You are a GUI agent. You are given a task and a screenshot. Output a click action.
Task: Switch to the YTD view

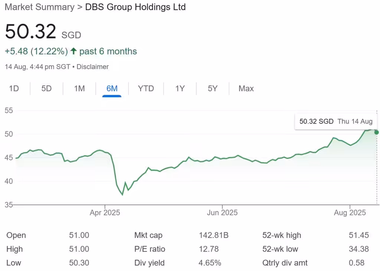click(x=145, y=88)
